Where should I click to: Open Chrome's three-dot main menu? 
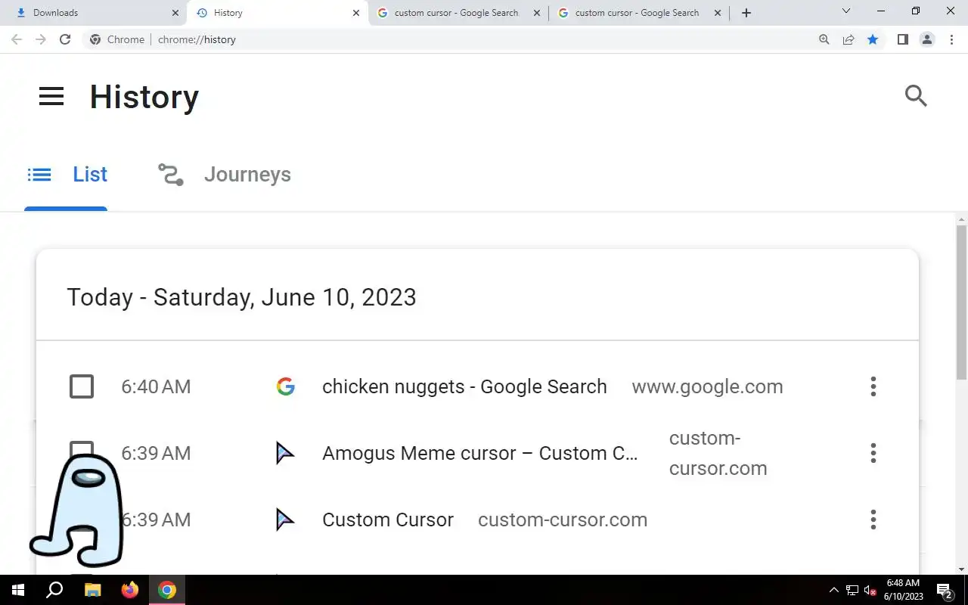(x=951, y=39)
